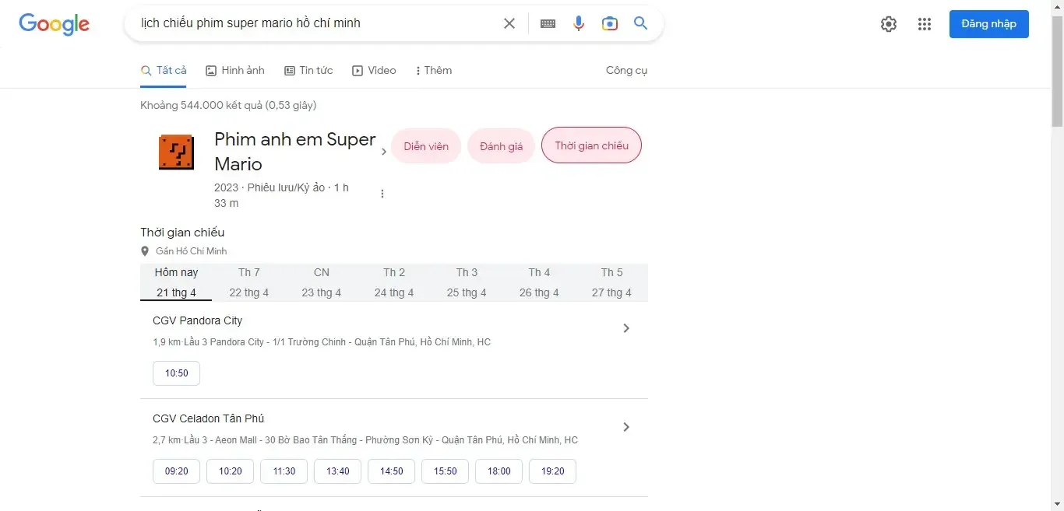Select the Thời gian chiếu filter chip

coord(591,145)
